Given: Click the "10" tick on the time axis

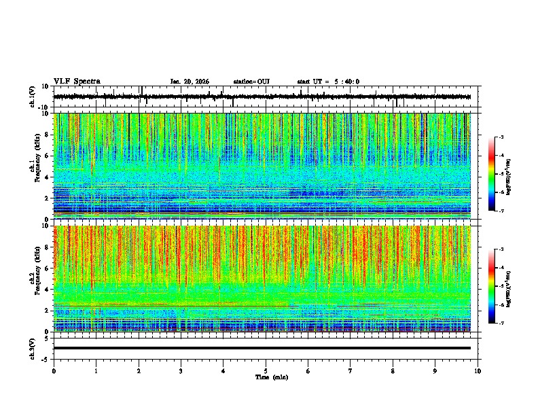Looking at the screenshot, I should [478, 371].
